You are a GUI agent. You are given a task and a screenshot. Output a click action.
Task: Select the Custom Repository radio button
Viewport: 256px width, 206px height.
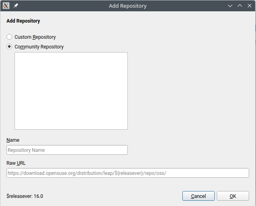[x=10, y=37]
